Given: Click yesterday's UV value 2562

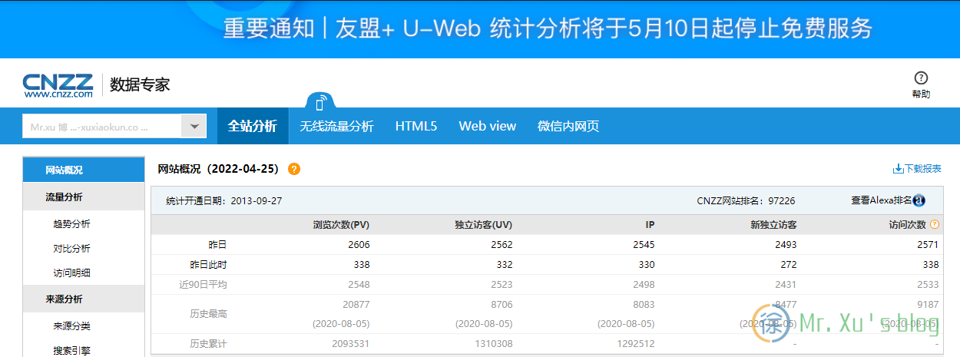Looking at the screenshot, I should (501, 244).
